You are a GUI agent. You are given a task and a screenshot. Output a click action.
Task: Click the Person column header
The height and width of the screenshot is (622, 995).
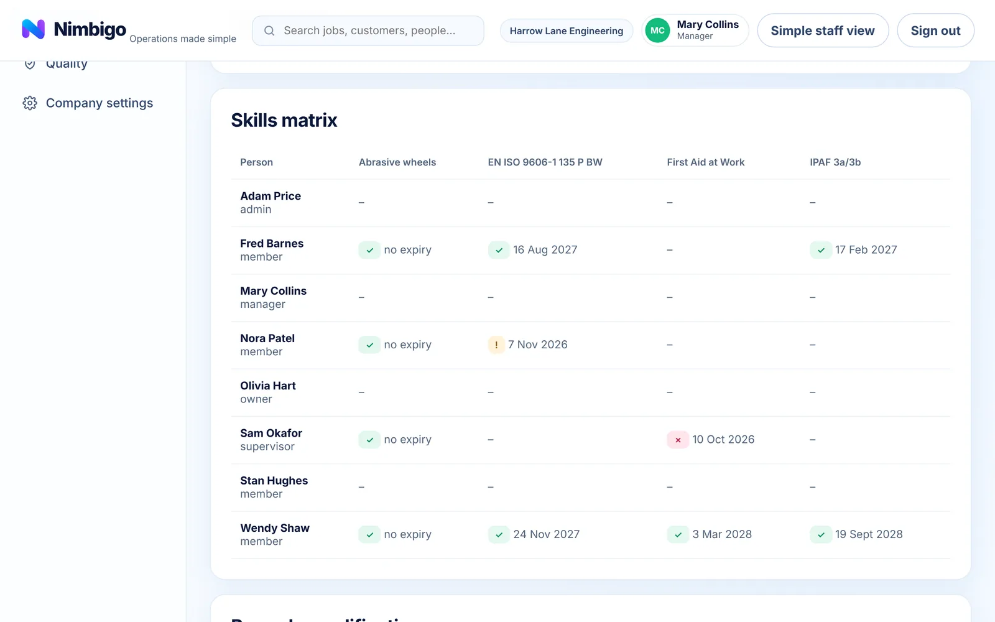(x=256, y=162)
